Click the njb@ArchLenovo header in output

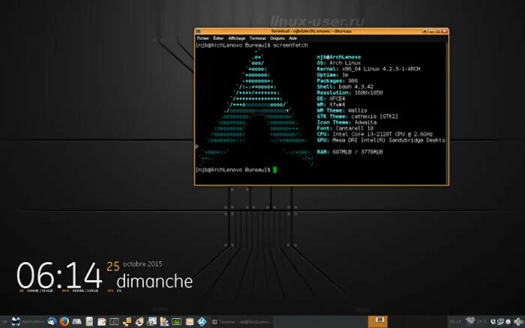[338, 57]
